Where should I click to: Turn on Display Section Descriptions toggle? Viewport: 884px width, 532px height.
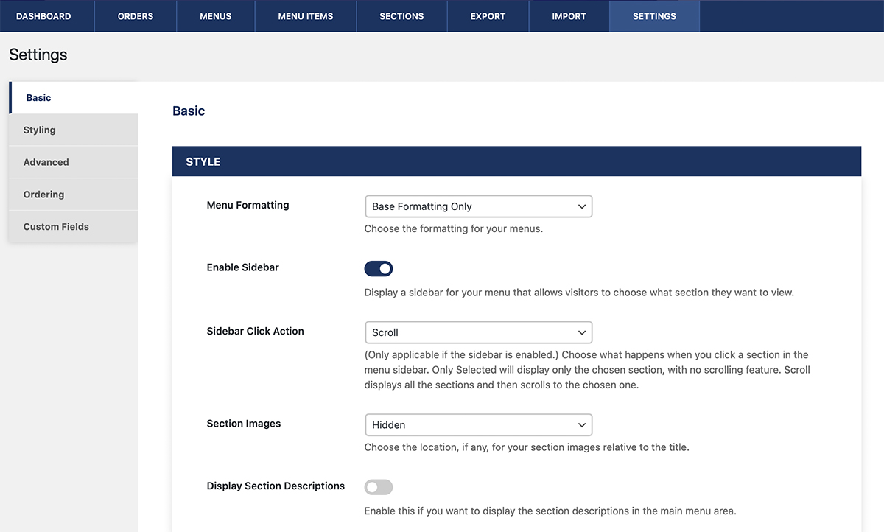tap(379, 487)
